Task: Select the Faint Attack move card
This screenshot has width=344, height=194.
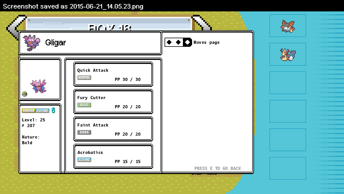Action: [x=113, y=129]
